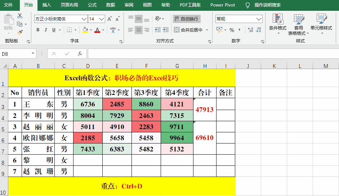Switch to Power Pivot tab
This screenshot has width=339, height=196.
tap(223, 5)
